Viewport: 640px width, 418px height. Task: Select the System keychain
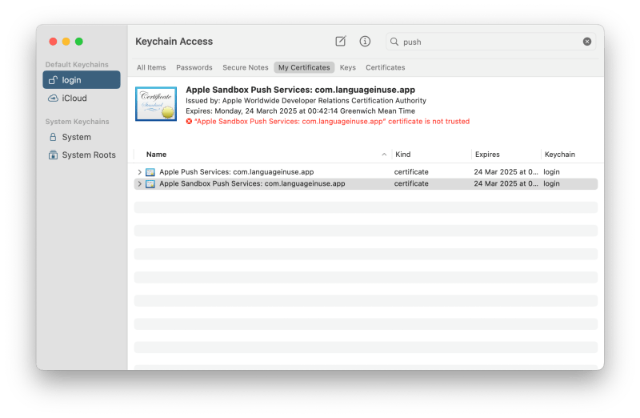[x=82, y=137]
